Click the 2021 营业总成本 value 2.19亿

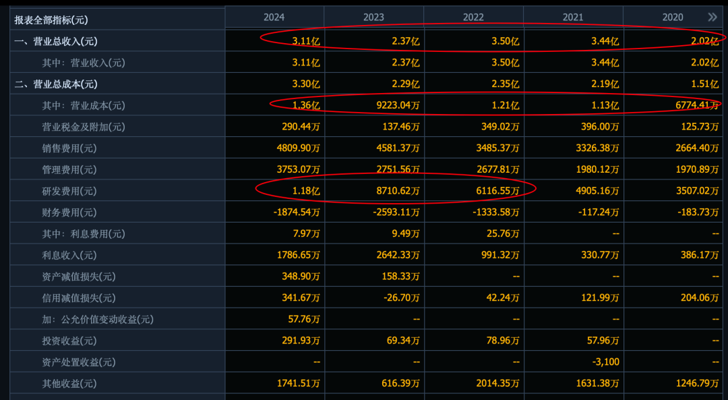point(605,84)
